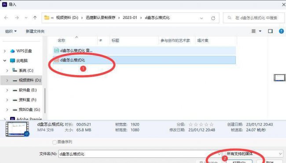Rate the file with five stars
286x163 pixels.
click(x=211, y=124)
